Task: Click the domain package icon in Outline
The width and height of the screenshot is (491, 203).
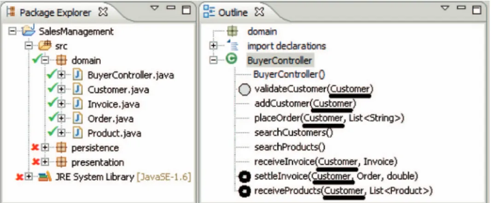Action: click(x=232, y=32)
